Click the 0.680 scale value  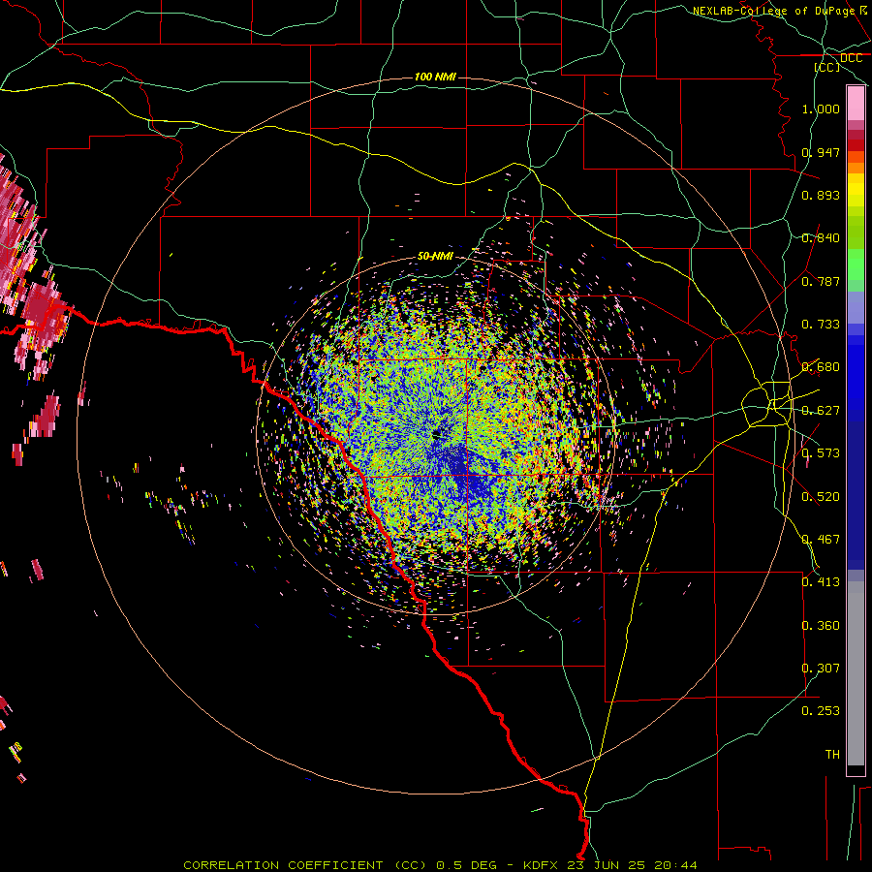[x=821, y=367]
